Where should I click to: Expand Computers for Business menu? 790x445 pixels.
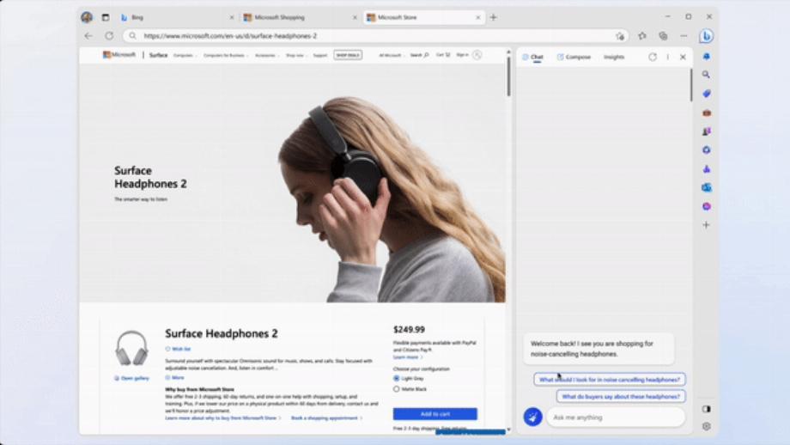pos(226,56)
